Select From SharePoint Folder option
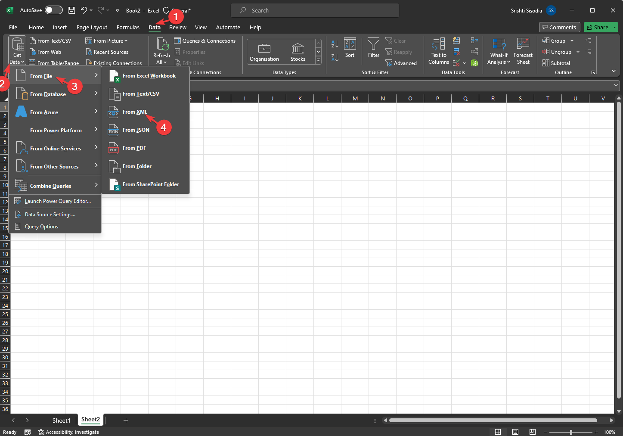 point(146,184)
